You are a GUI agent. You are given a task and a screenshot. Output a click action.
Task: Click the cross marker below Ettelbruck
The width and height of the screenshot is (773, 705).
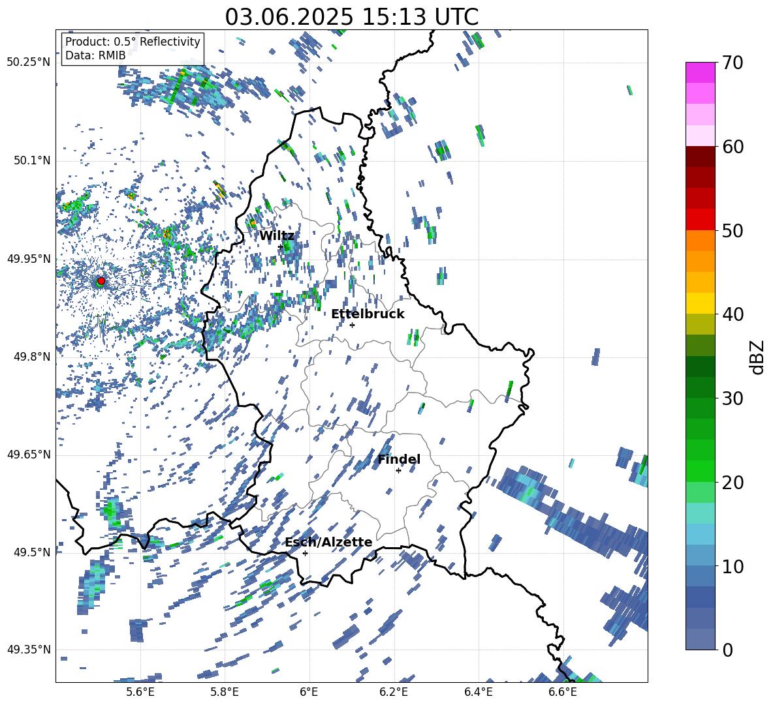click(x=352, y=325)
